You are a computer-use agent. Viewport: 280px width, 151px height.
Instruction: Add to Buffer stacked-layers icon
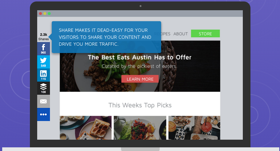(43, 88)
